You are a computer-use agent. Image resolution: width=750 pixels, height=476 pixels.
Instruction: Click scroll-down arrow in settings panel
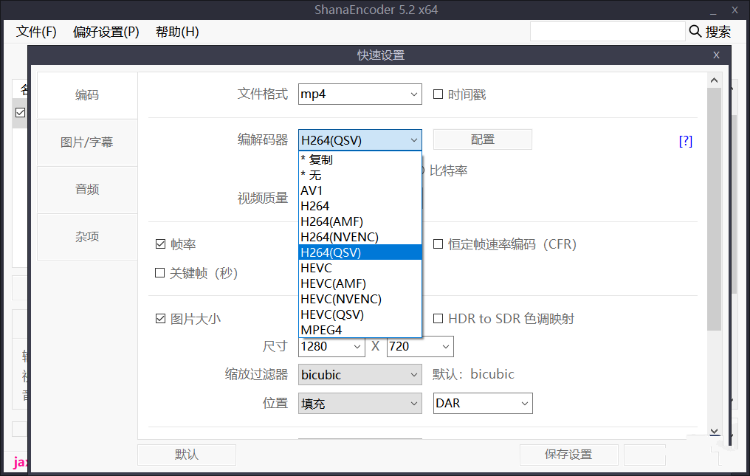(x=714, y=431)
